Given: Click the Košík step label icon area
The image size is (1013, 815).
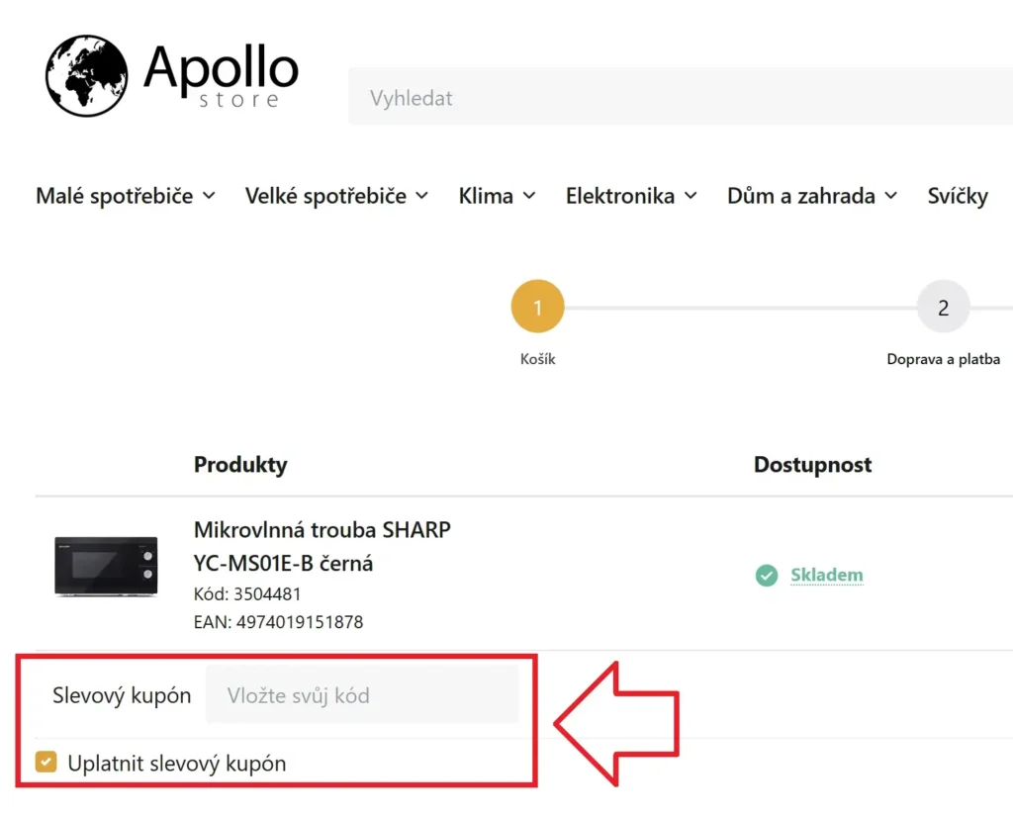Looking at the screenshot, I should click(537, 359).
